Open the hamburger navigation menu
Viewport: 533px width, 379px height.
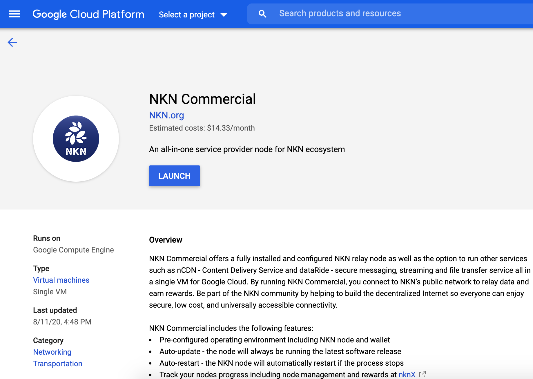tap(14, 14)
